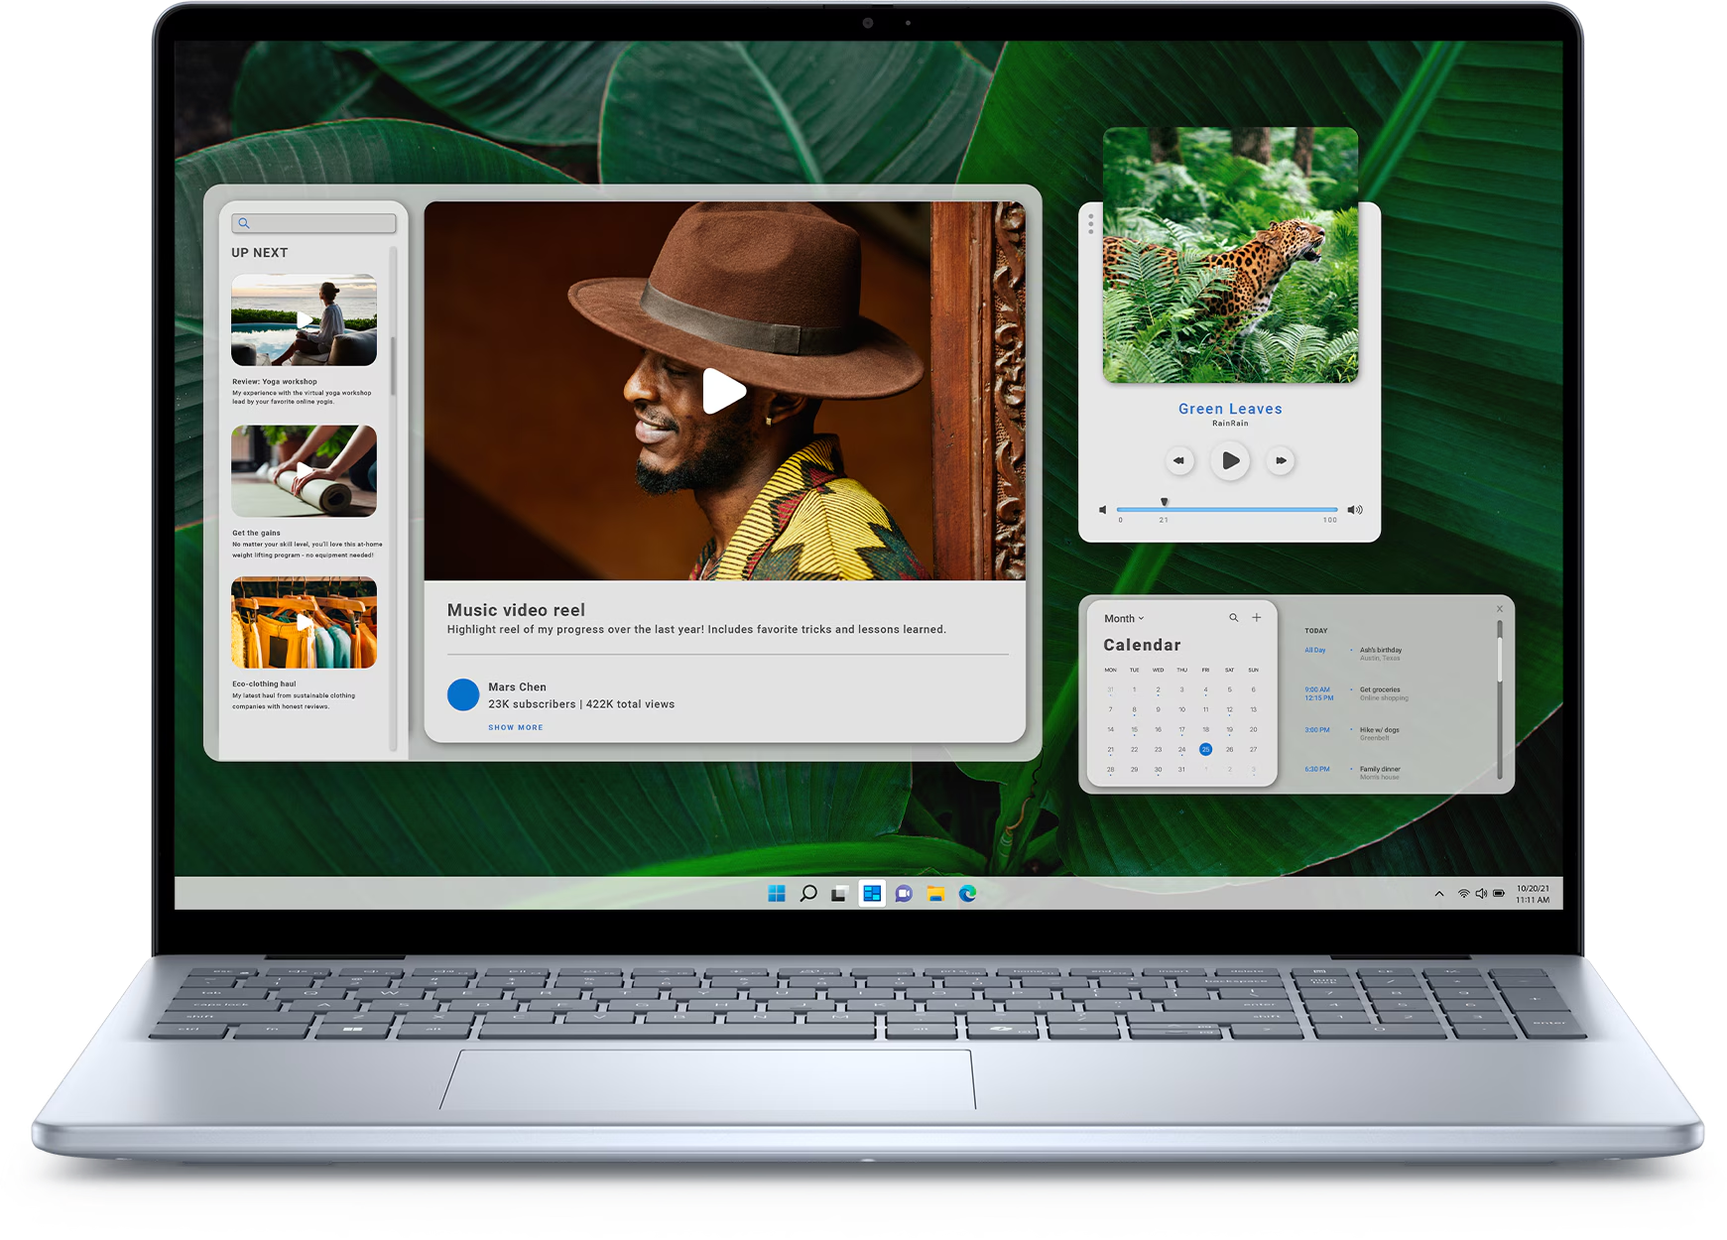Skip to the next music track

1281,460
